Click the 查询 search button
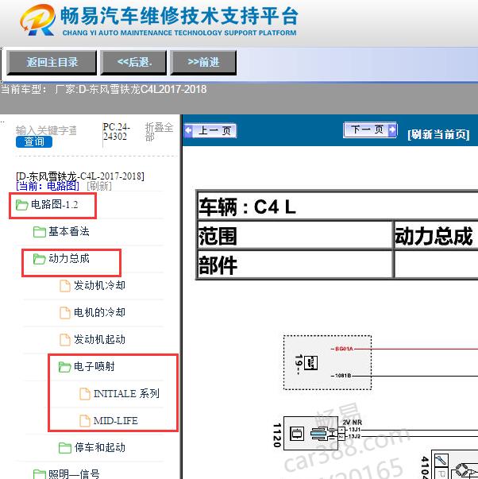 pyautogui.click(x=34, y=141)
